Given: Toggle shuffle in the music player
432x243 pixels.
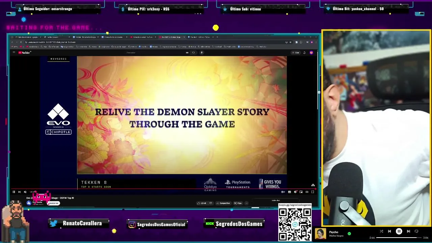Looking at the screenshot, I should [381, 232].
